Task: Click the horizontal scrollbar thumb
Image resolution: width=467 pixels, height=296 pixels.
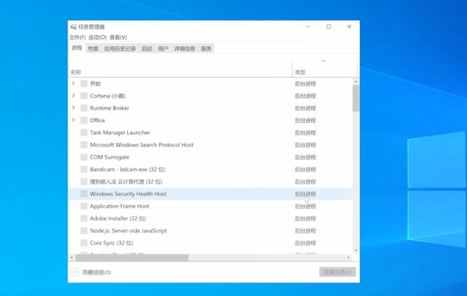Action: tap(132, 257)
